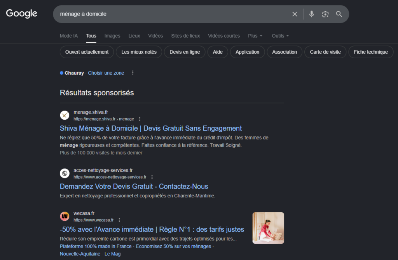398x260 pixels.
Task: Open ad options for acces-nettoyage-services.fr result
Action: (152, 177)
